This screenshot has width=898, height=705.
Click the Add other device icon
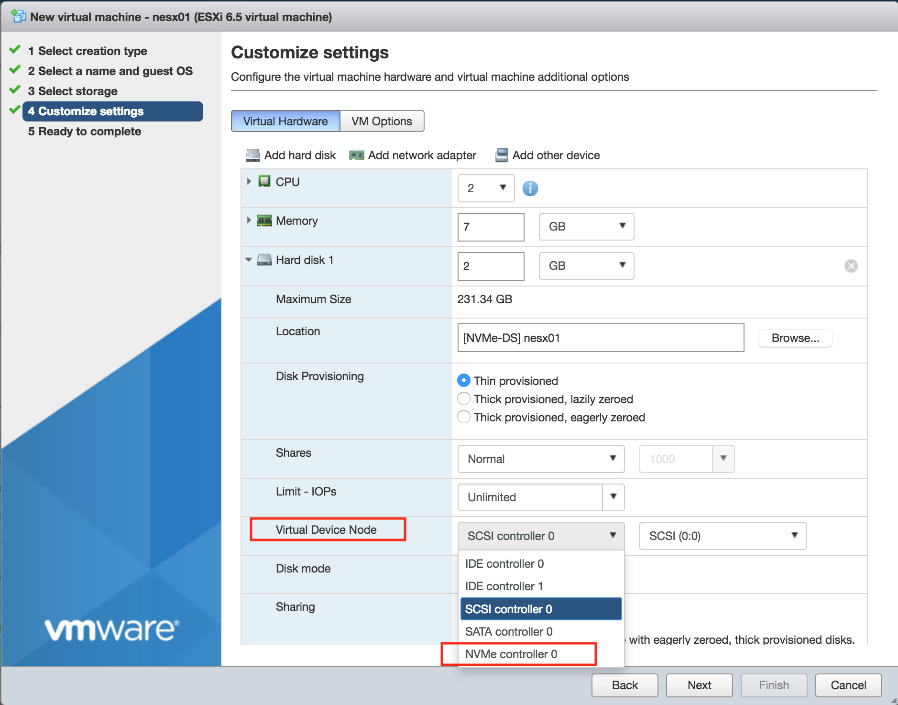point(502,155)
